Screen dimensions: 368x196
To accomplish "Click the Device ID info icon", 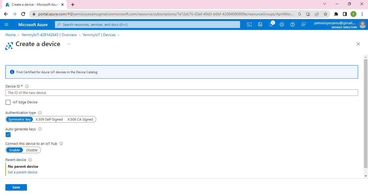I will pos(27,86).
